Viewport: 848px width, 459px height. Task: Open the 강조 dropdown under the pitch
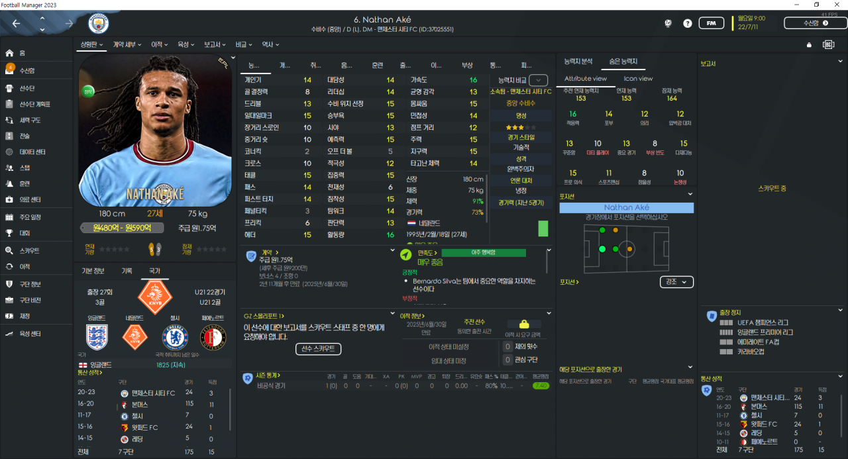pos(677,282)
